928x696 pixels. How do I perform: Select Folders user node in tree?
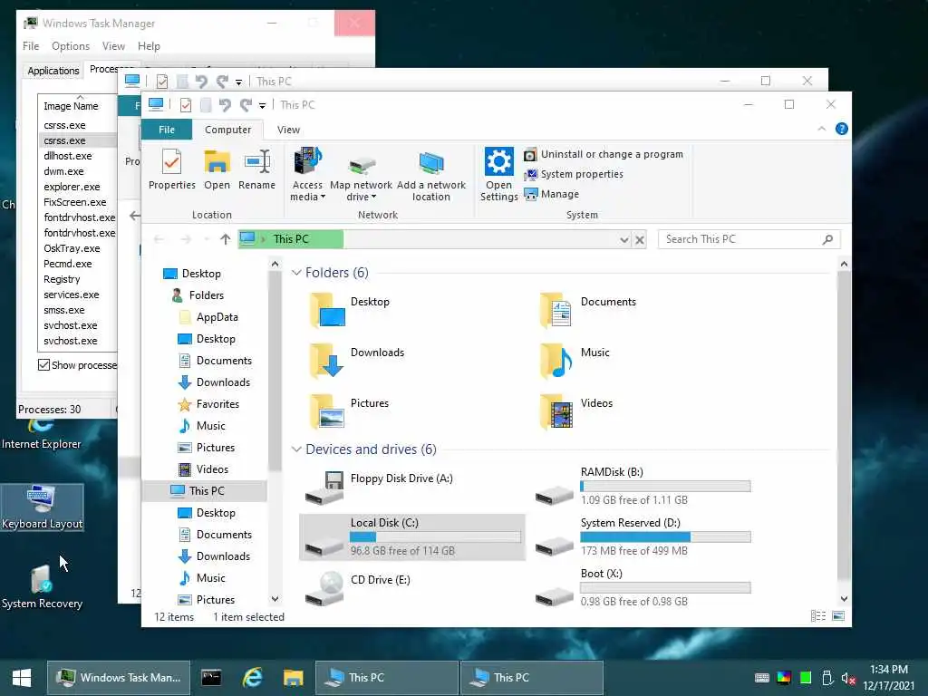tap(198, 295)
